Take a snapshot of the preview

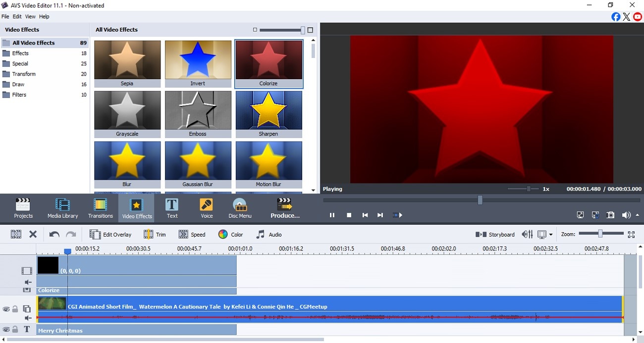[x=611, y=215]
